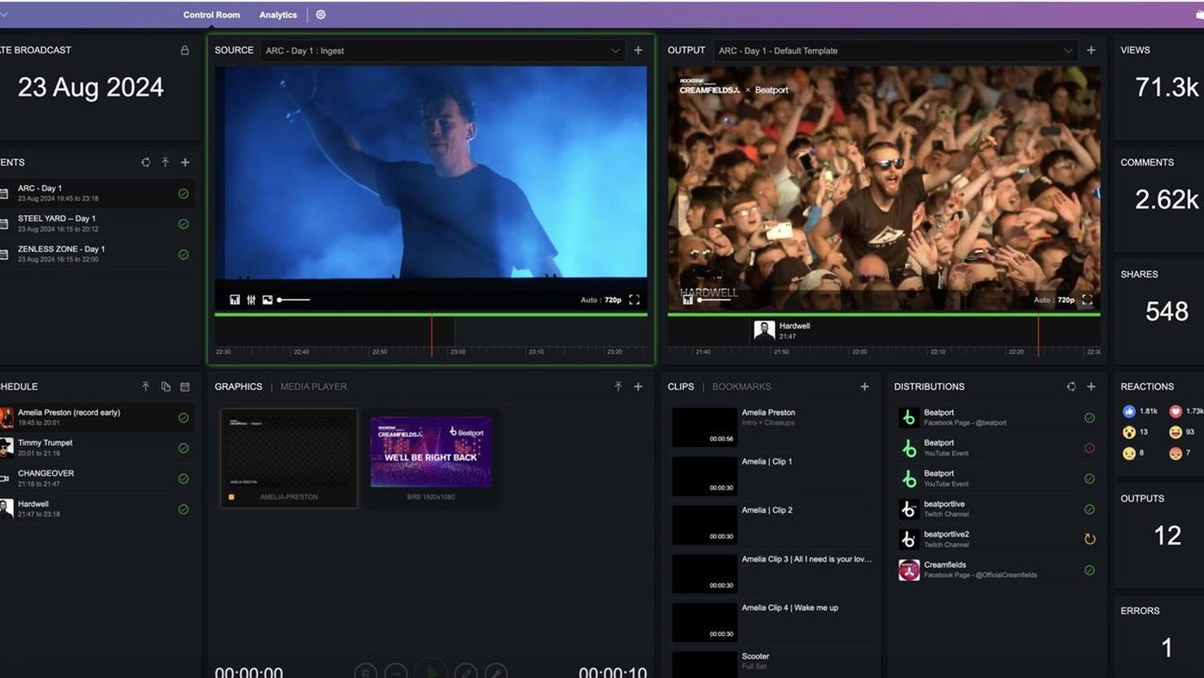Switch to the Analytics tab

click(x=278, y=15)
